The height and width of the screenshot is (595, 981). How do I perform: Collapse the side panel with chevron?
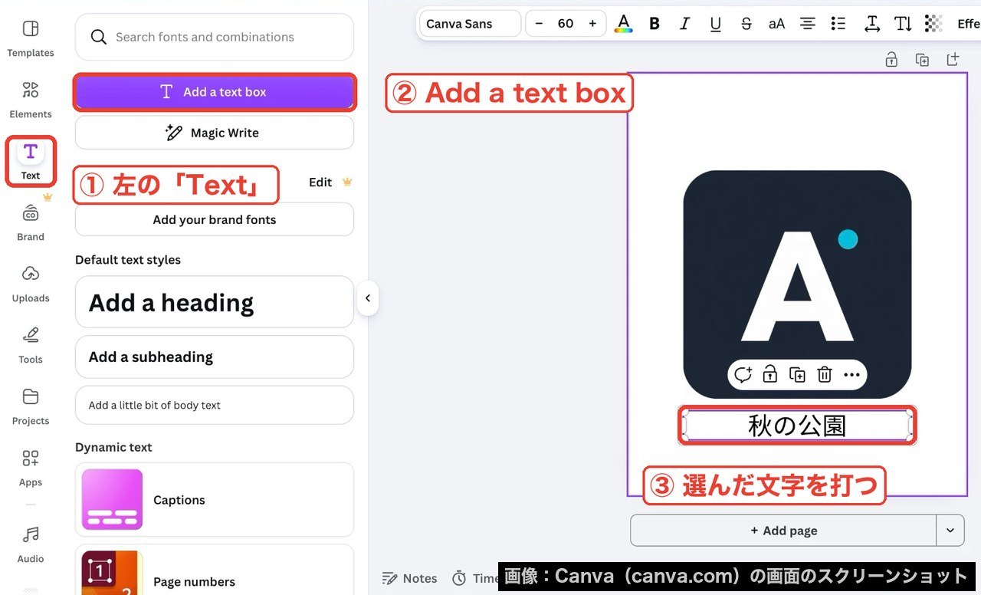368,298
